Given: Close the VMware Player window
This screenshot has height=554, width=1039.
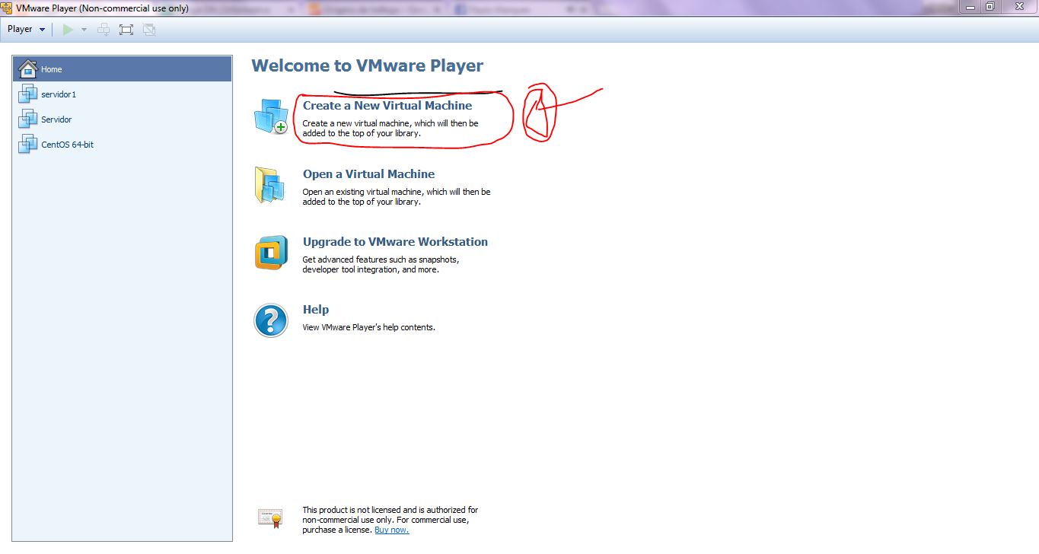Looking at the screenshot, I should click(1018, 6).
